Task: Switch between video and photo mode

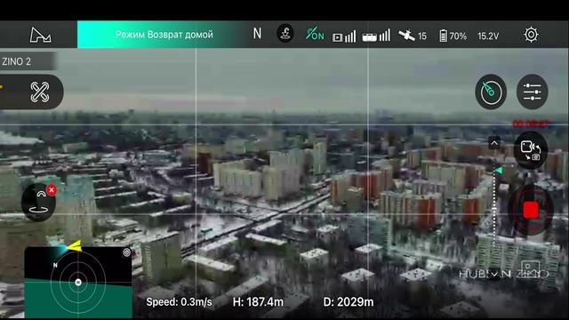Action: pos(530,150)
